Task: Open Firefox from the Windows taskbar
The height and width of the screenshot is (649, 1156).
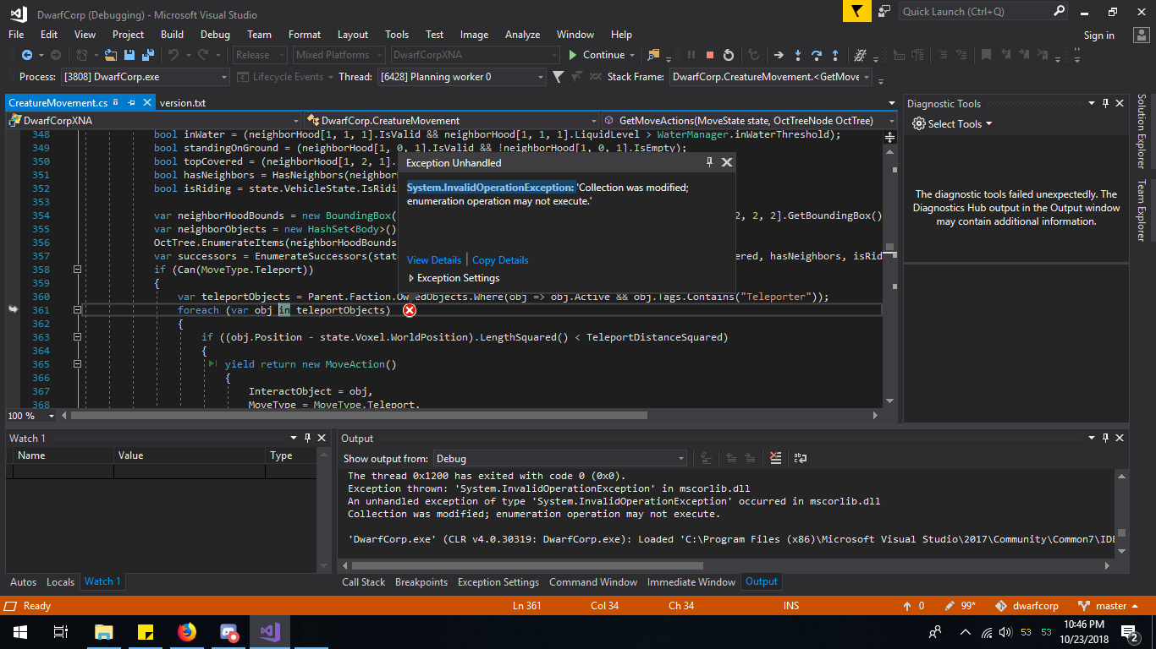Action: [186, 631]
